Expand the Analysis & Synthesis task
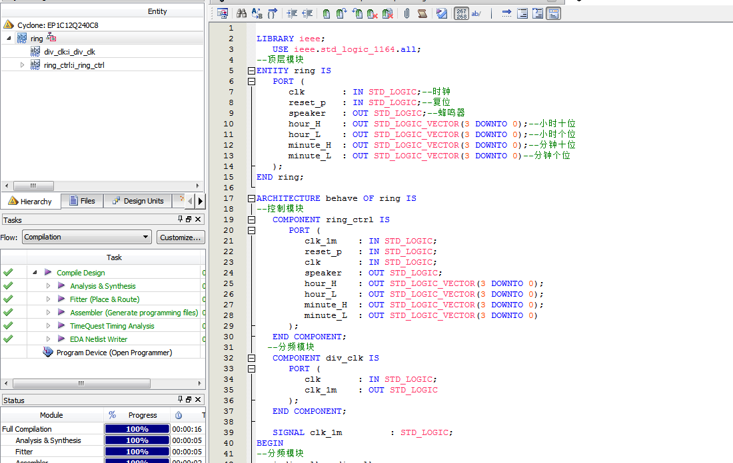Screen dimensions: 733x463 tap(48, 286)
